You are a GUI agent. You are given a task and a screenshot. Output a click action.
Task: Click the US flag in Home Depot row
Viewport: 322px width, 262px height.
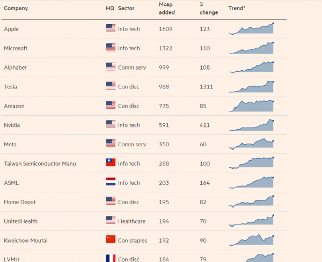point(111,201)
